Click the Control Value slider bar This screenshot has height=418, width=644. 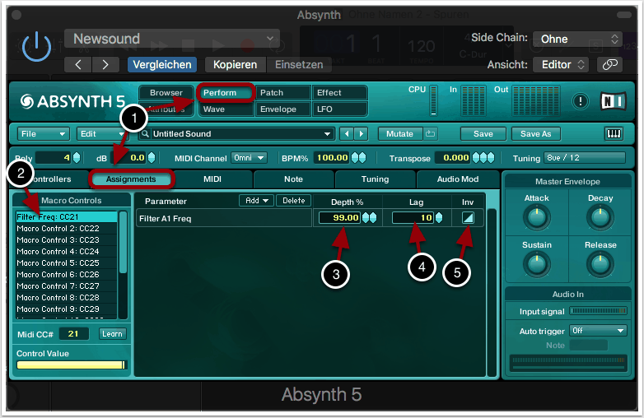click(71, 365)
